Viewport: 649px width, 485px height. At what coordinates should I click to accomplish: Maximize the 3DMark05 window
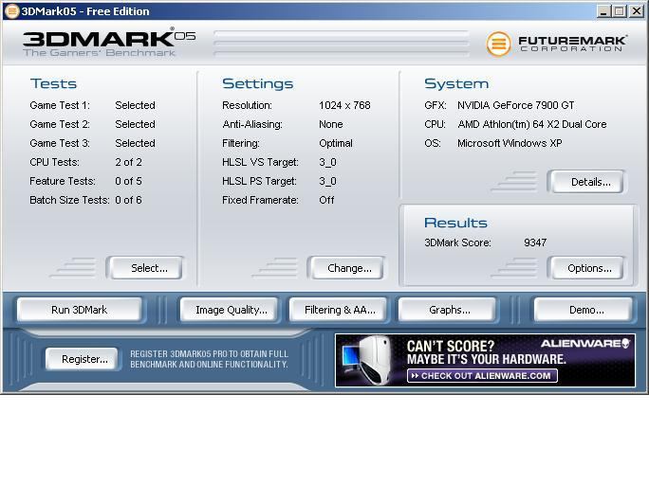(620, 11)
